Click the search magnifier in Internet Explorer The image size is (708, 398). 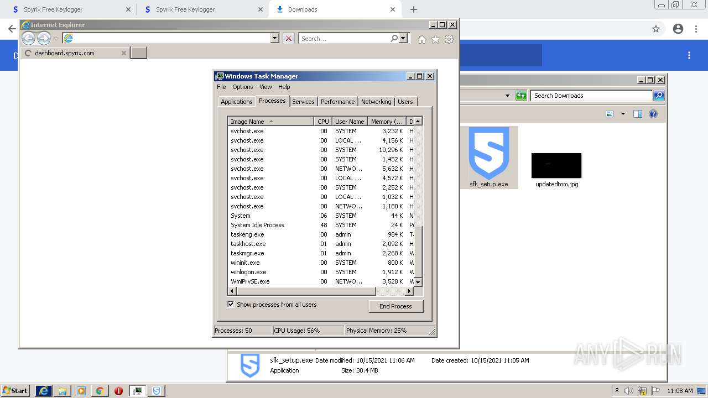(394, 38)
